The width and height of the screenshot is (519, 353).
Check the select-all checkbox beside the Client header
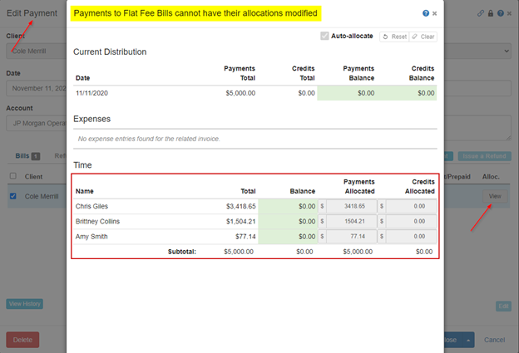13,176
